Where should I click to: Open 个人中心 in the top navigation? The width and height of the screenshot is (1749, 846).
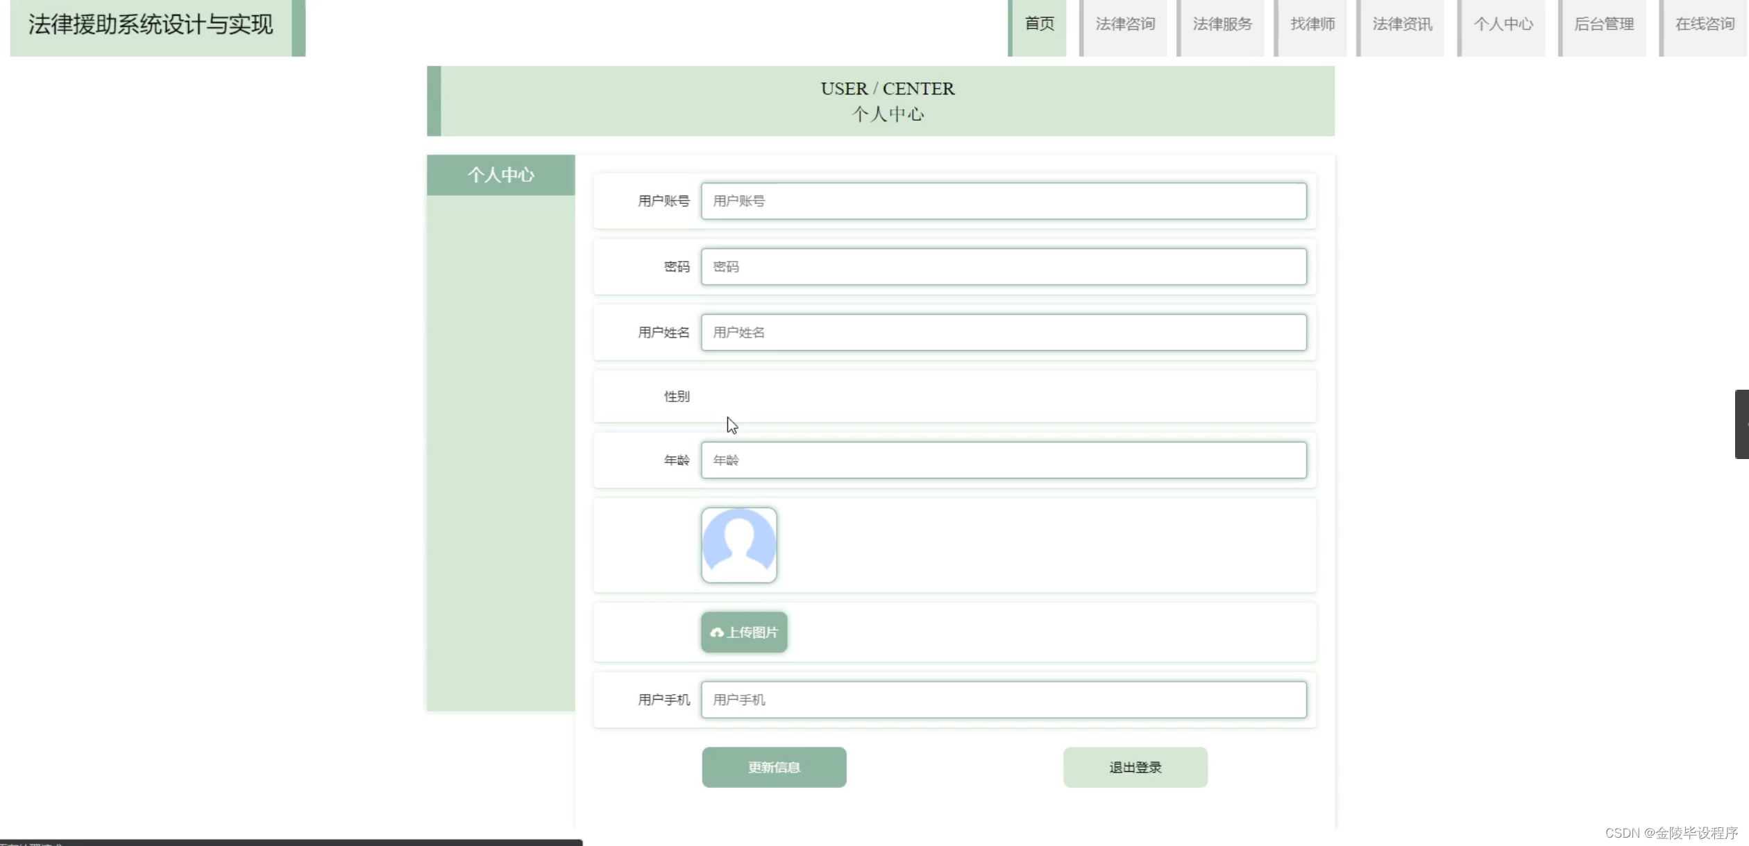tap(1503, 24)
